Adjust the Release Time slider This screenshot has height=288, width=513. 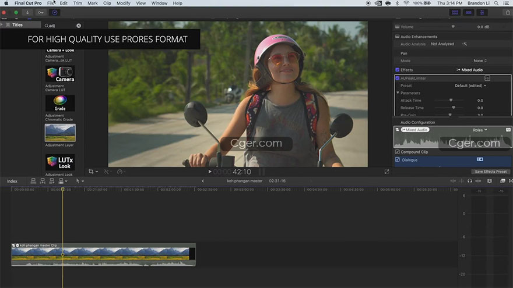(x=454, y=108)
